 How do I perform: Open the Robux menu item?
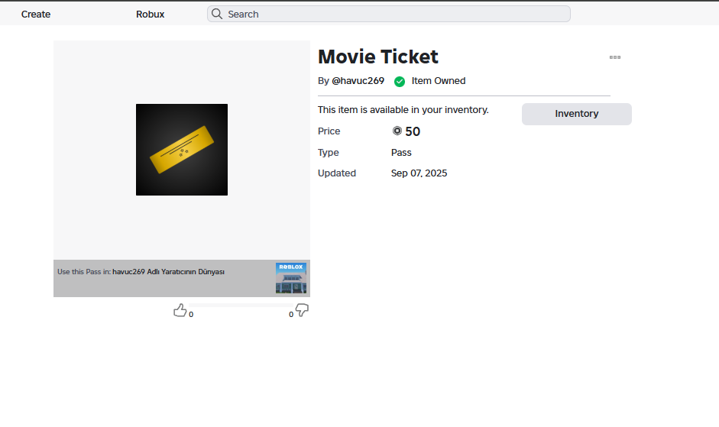click(150, 14)
